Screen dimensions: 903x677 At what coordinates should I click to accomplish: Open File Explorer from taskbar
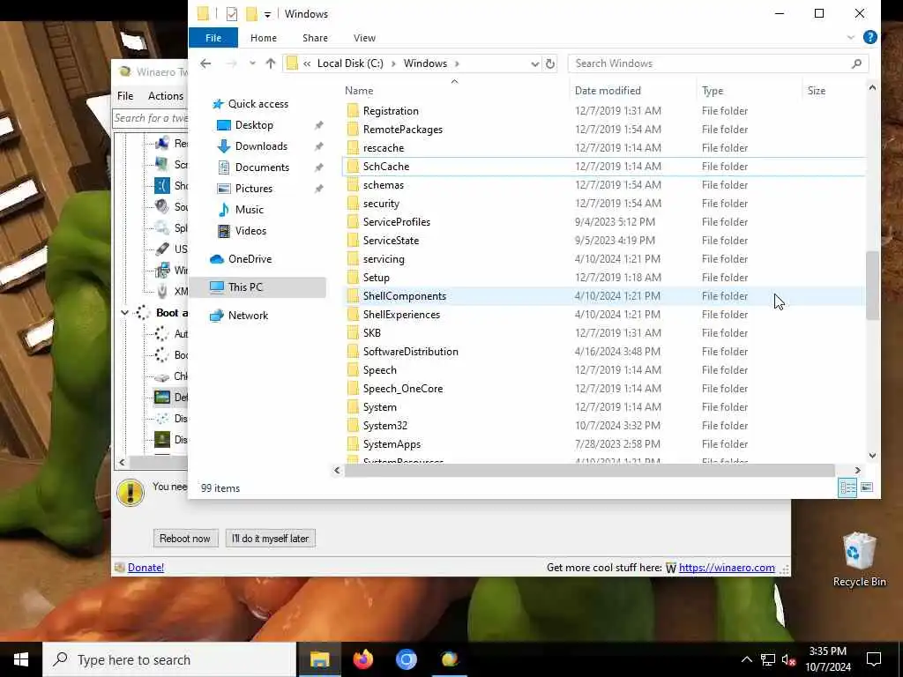[319, 659]
